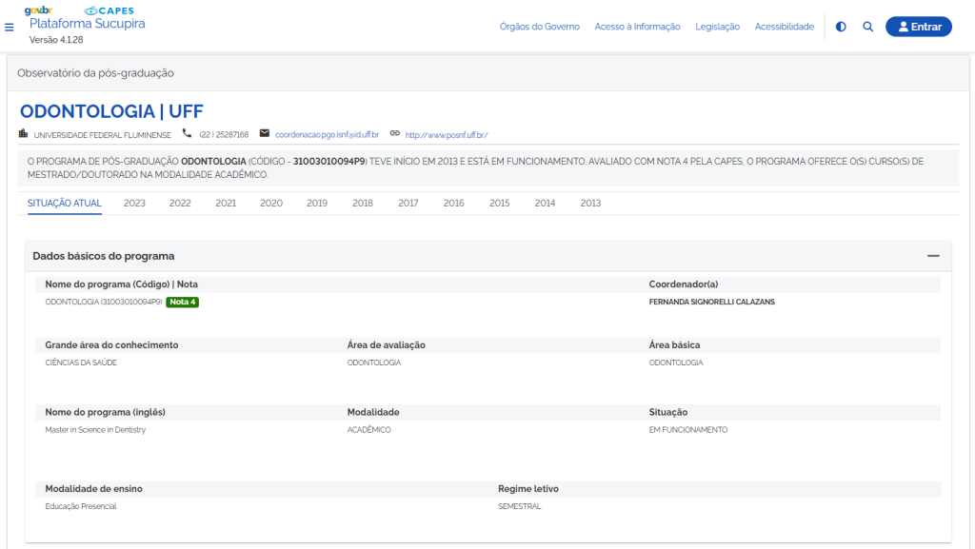Switch to the 2023 tab
The width and height of the screenshot is (975, 549).
click(x=134, y=203)
